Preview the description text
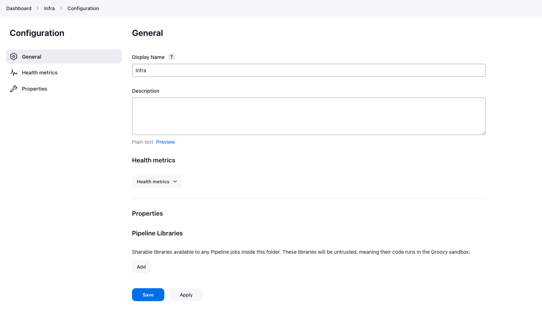This screenshot has width=542, height=322. (165, 142)
